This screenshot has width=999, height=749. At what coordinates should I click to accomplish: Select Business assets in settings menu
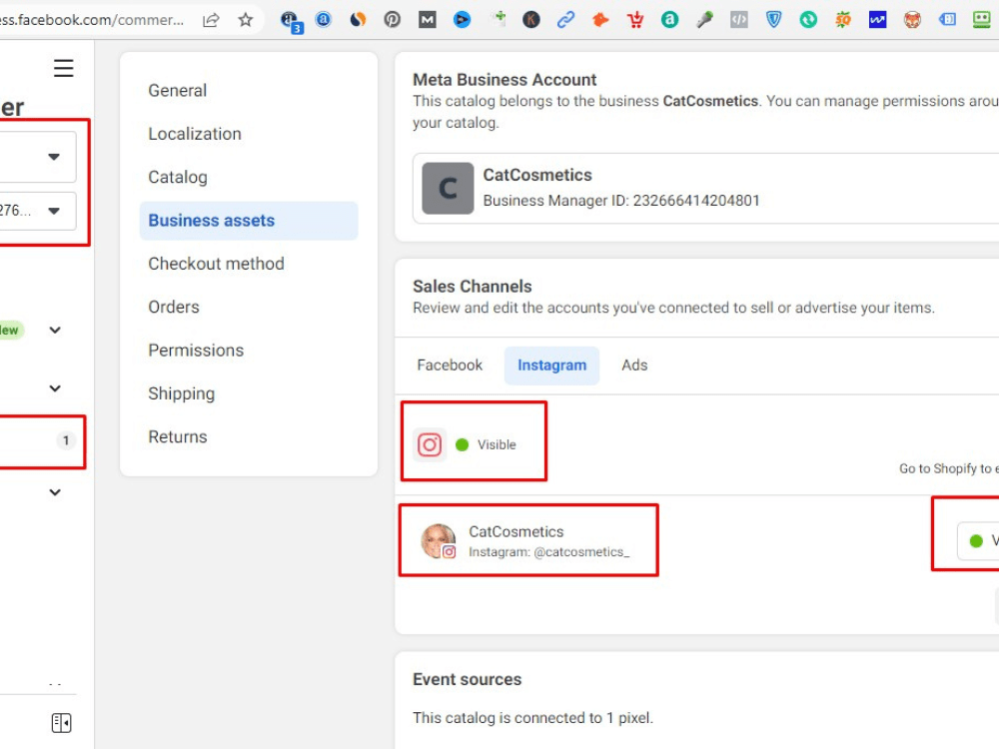pyautogui.click(x=249, y=221)
